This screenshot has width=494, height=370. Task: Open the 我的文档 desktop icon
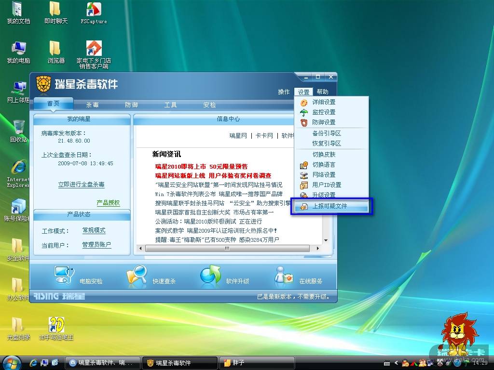tap(18, 13)
